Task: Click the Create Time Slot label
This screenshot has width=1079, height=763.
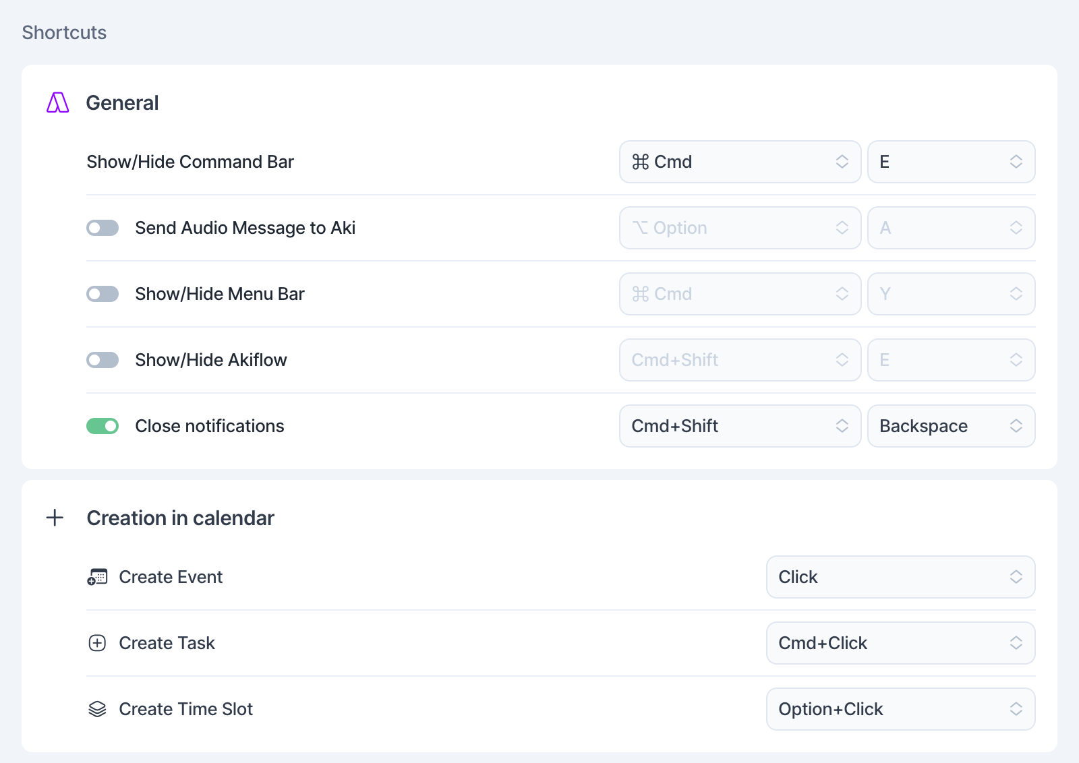Action: [x=185, y=709]
